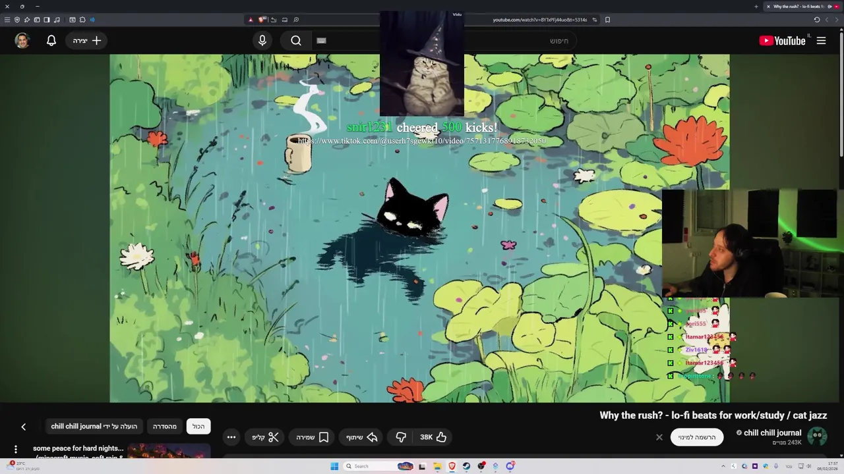Click the pin icon in browser toolbar
The width and height of the screenshot is (844, 474).
pyautogui.click(x=27, y=20)
